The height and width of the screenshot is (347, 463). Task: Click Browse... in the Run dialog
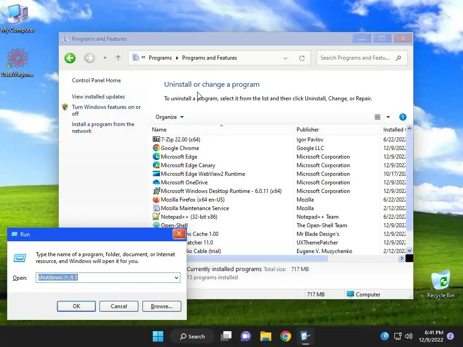[x=161, y=306]
